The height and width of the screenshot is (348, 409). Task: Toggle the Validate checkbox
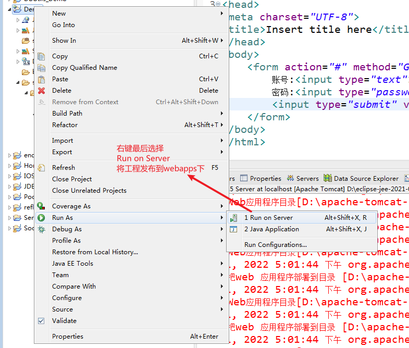click(x=41, y=321)
